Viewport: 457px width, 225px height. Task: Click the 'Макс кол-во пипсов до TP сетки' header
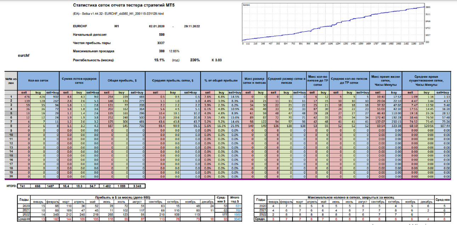[x=318, y=81]
